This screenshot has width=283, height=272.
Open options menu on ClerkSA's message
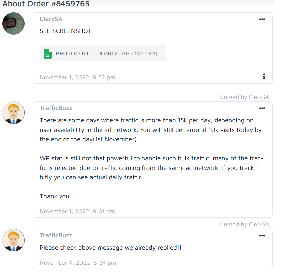click(x=262, y=19)
